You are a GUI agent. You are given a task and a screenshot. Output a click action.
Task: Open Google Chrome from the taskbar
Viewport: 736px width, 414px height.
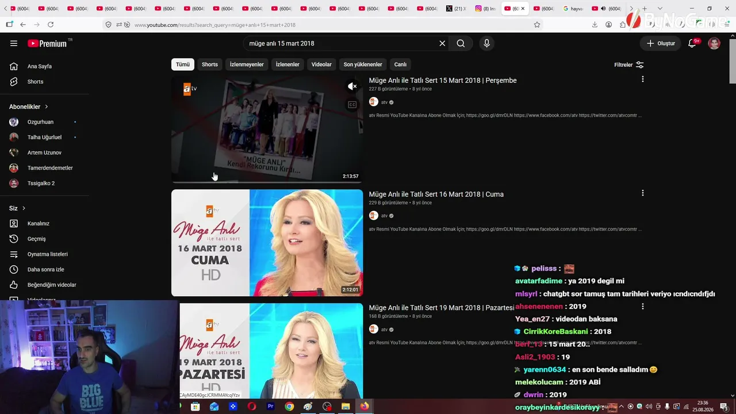click(289, 407)
